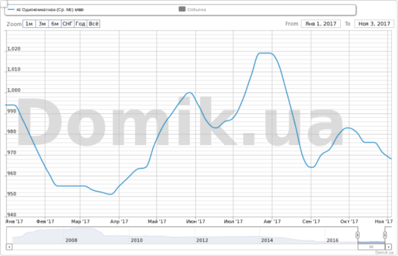This screenshot has width=398, height=256.
Task: Click the 2008 area in navigator
Action: [71, 240]
